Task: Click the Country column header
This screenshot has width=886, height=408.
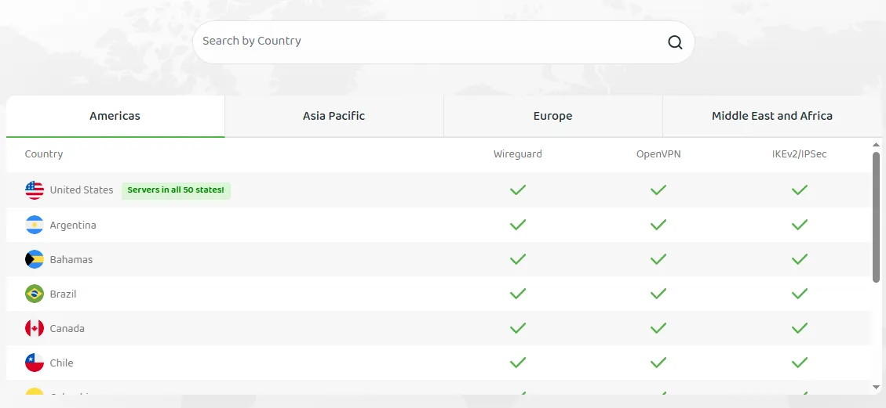Action: pos(43,153)
